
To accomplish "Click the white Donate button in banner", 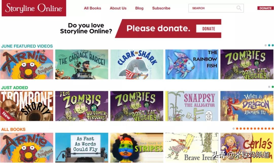I will point(209,28).
